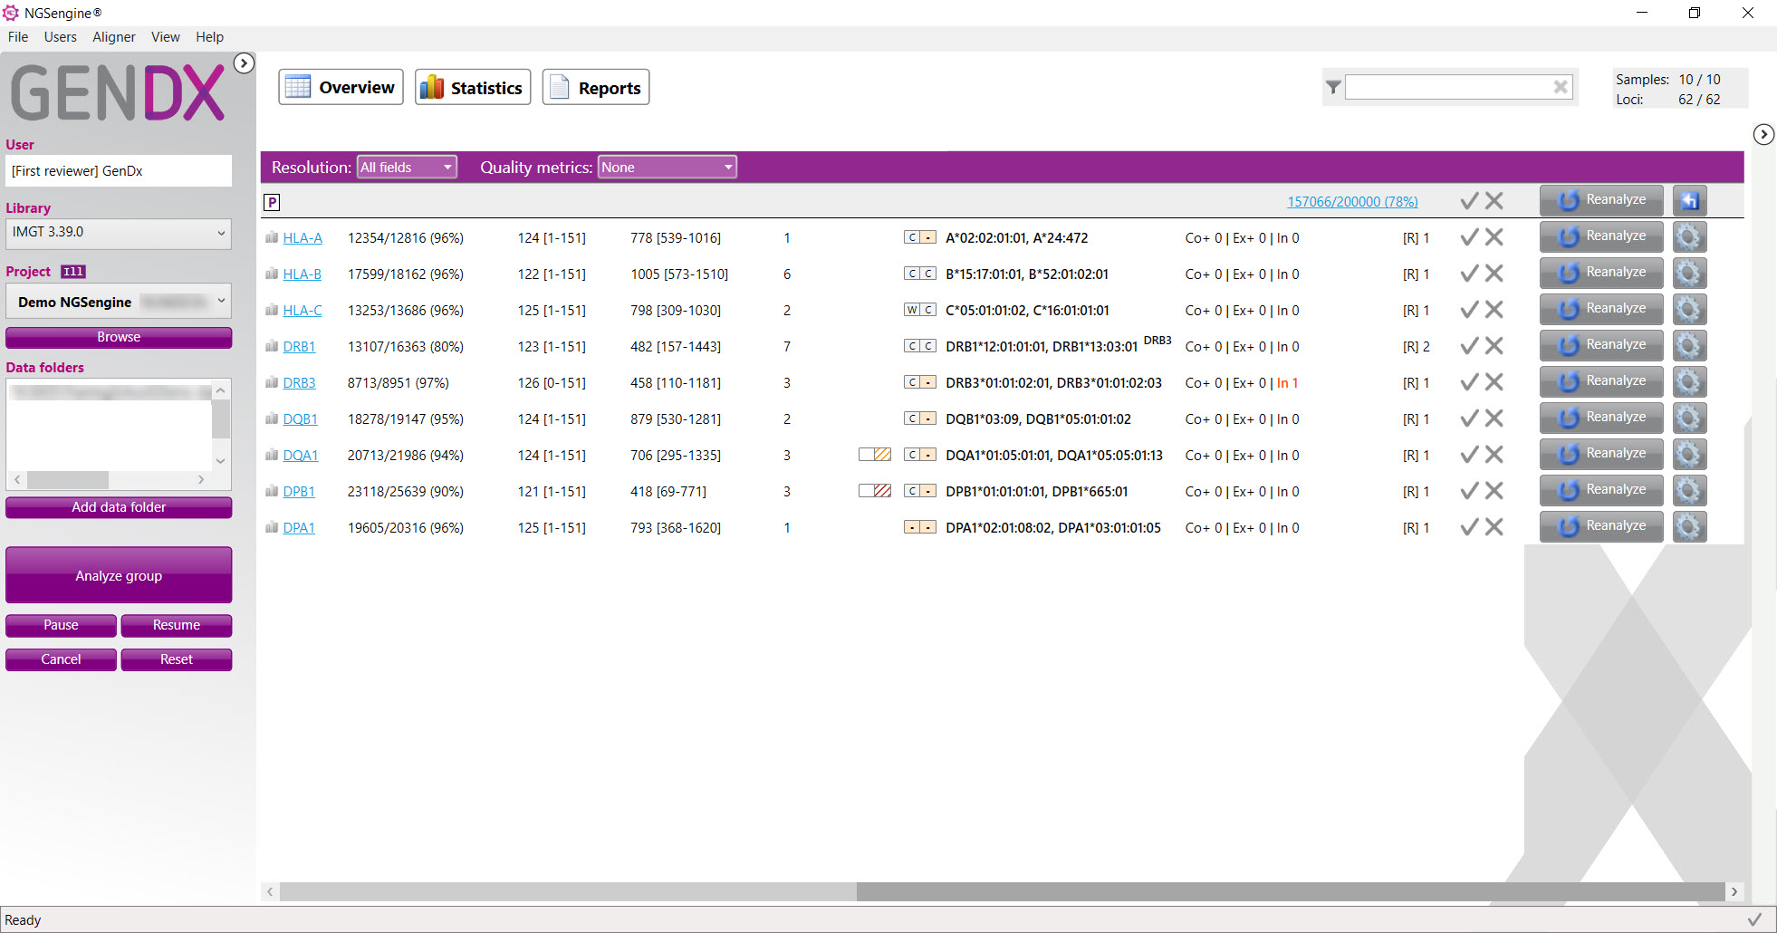This screenshot has height=933, width=1777.
Task: Click the Data folders list up arrow
Action: tap(220, 390)
